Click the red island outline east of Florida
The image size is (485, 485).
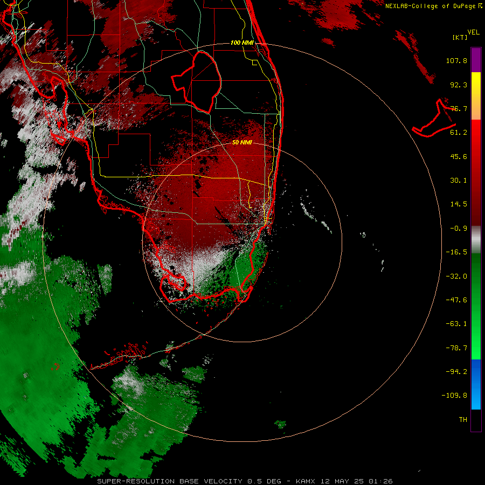click(434, 118)
